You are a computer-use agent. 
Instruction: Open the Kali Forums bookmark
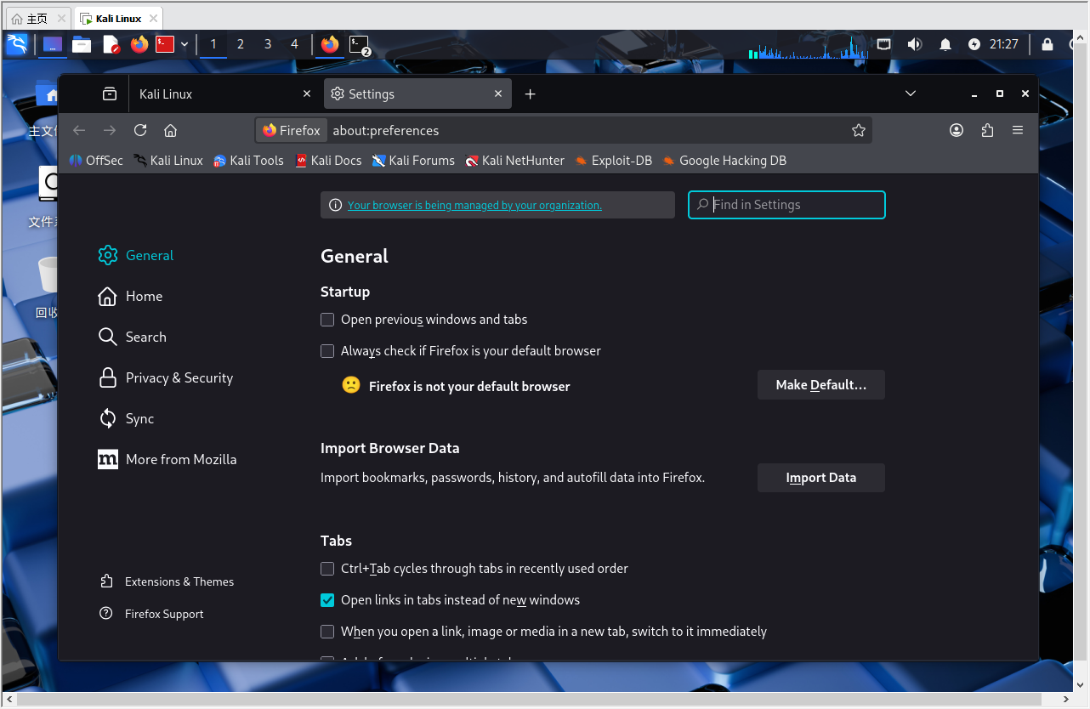tap(413, 160)
